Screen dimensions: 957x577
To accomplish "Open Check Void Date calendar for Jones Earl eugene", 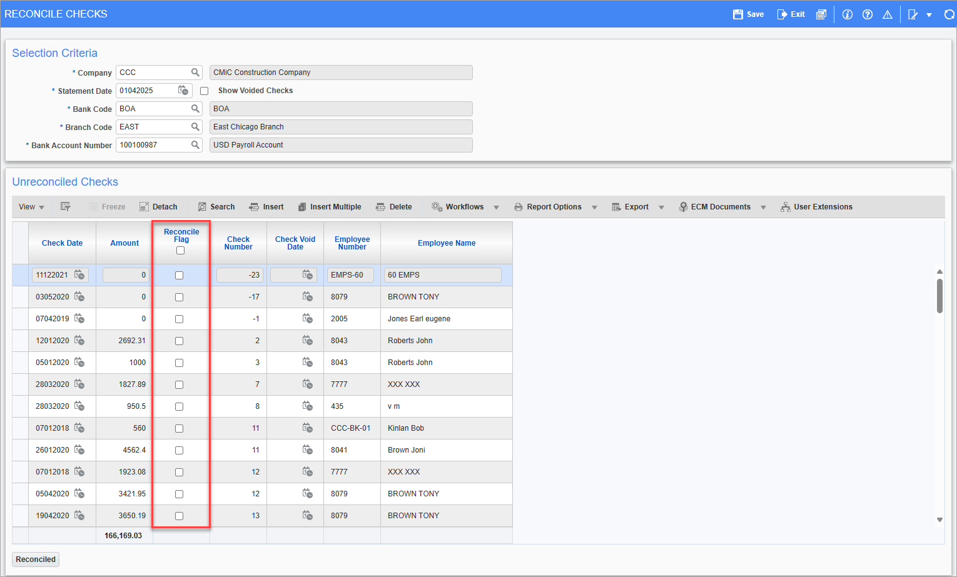I will click(308, 319).
